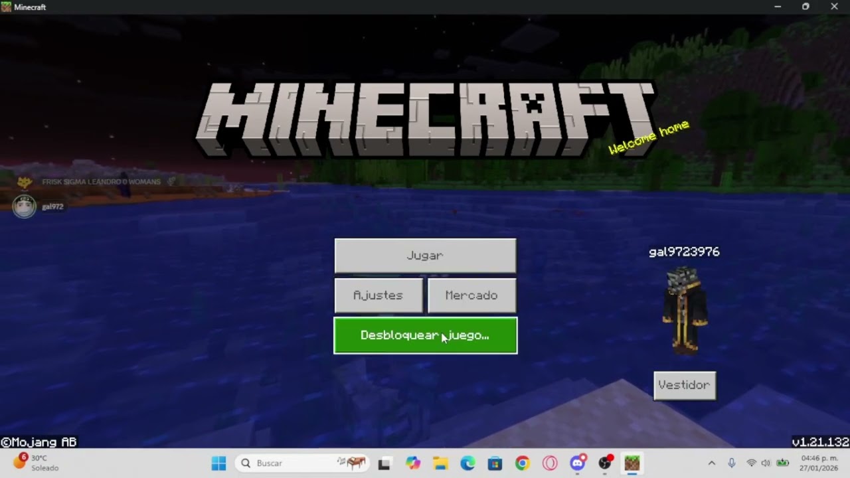The width and height of the screenshot is (850, 478).
Task: Click the volume speaker tray icon
Action: pyautogui.click(x=766, y=463)
